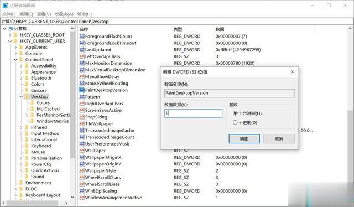The width and height of the screenshot is (354, 207).
Task: Select the WheelScrollLines value name
Action: tap(102, 184)
